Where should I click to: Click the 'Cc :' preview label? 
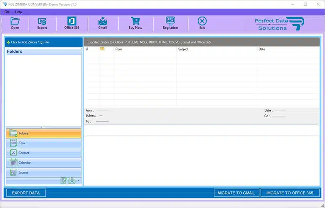tap(267, 116)
